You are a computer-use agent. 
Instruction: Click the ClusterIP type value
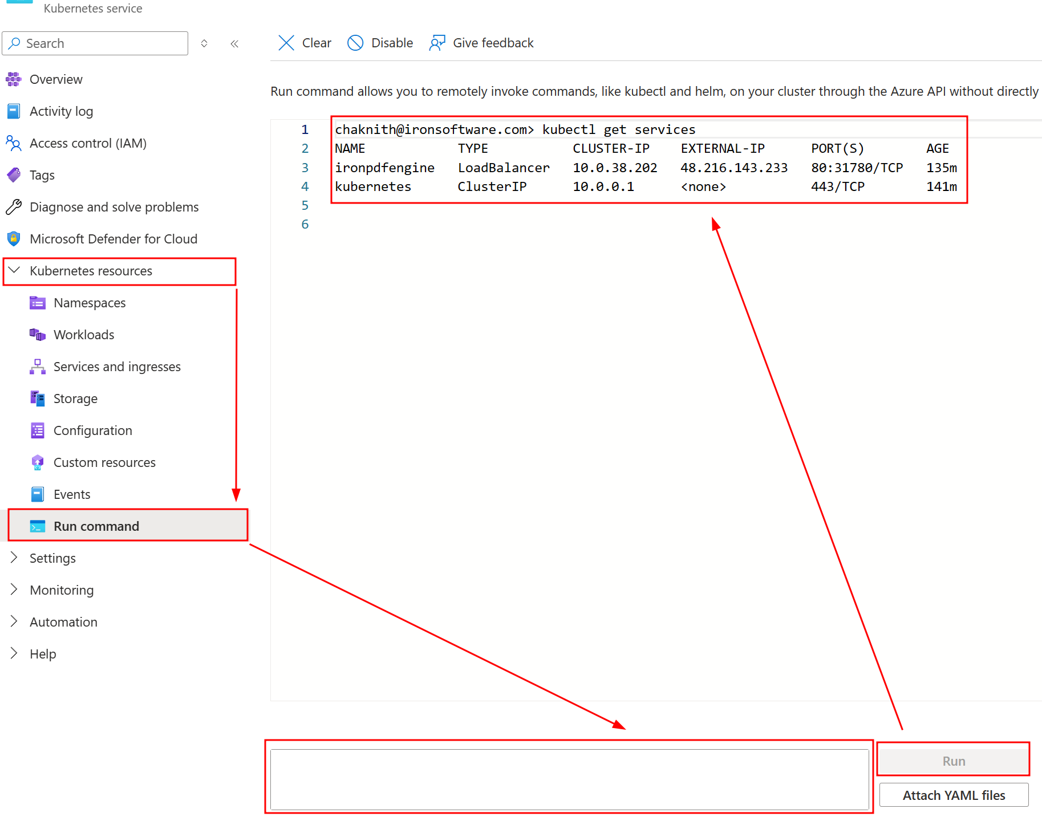click(x=492, y=186)
